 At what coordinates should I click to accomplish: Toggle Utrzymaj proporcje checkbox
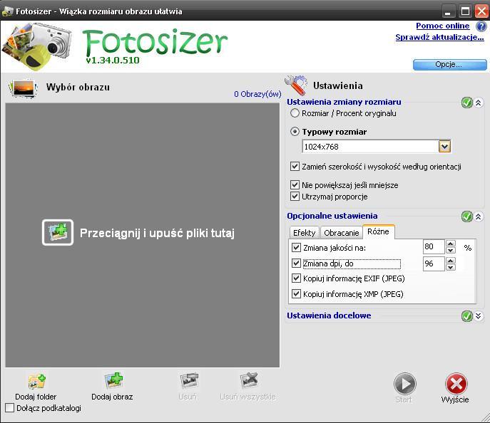295,197
